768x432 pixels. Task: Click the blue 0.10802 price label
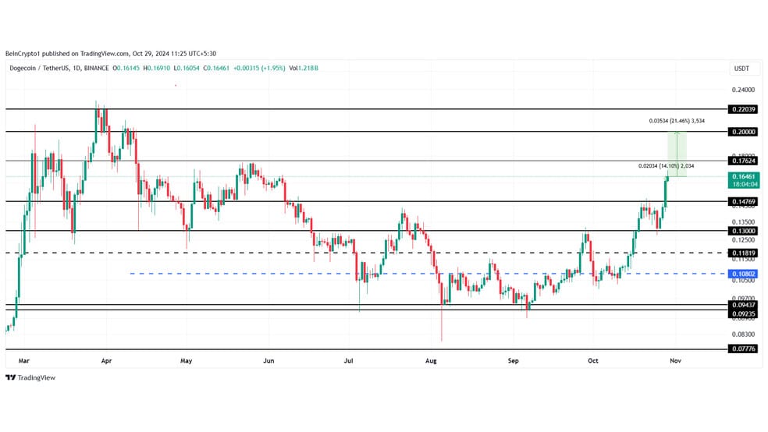pos(743,274)
